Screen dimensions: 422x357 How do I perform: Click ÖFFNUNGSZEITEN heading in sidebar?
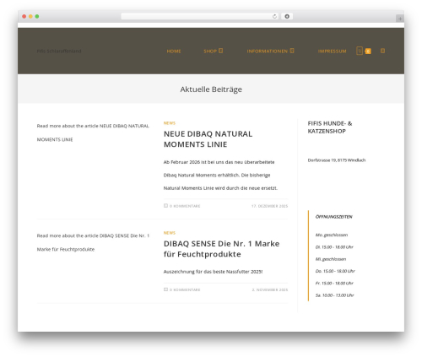coord(333,217)
